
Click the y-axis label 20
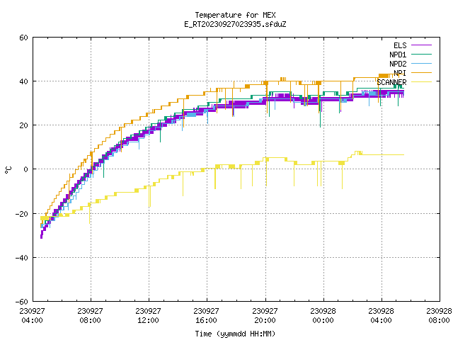click(x=23, y=126)
